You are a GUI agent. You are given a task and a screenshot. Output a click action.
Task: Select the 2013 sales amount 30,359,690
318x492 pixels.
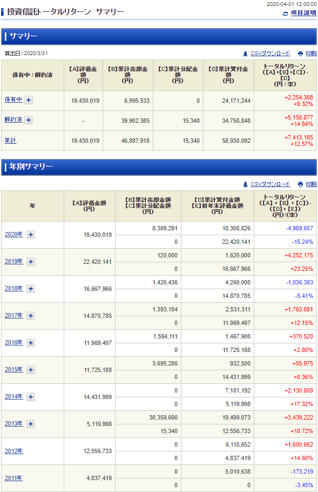(163, 417)
